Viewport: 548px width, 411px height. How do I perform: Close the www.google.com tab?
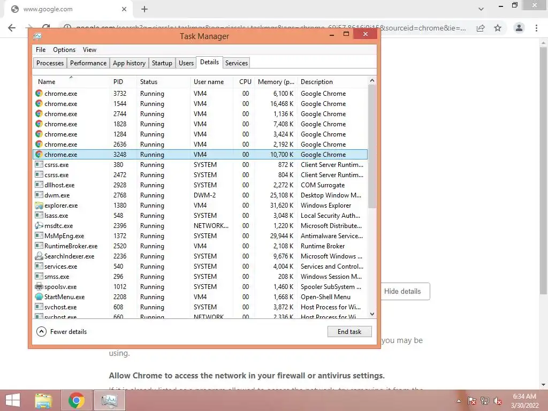[124, 9]
